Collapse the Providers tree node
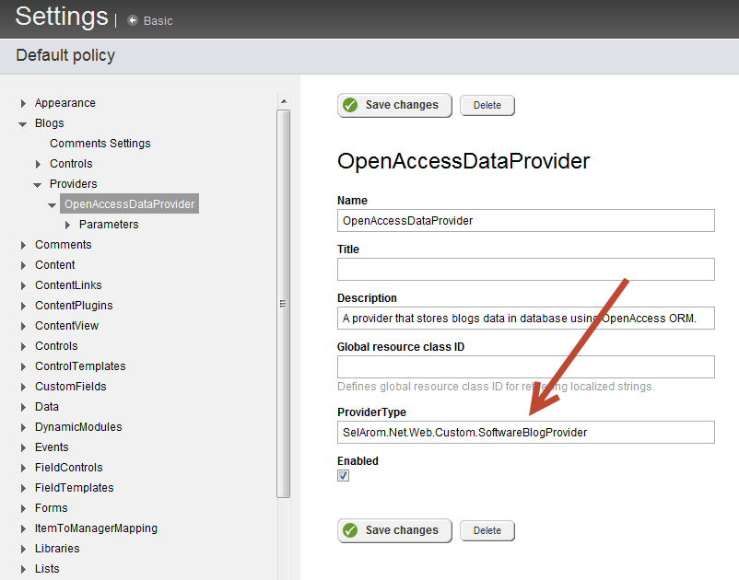Image resolution: width=739 pixels, height=580 pixels. [x=38, y=184]
